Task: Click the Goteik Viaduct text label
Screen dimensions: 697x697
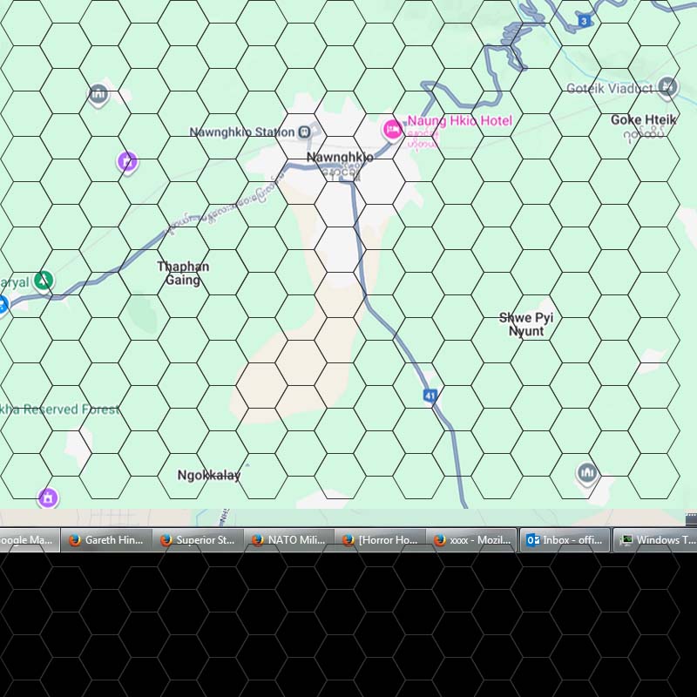Action: (609, 89)
